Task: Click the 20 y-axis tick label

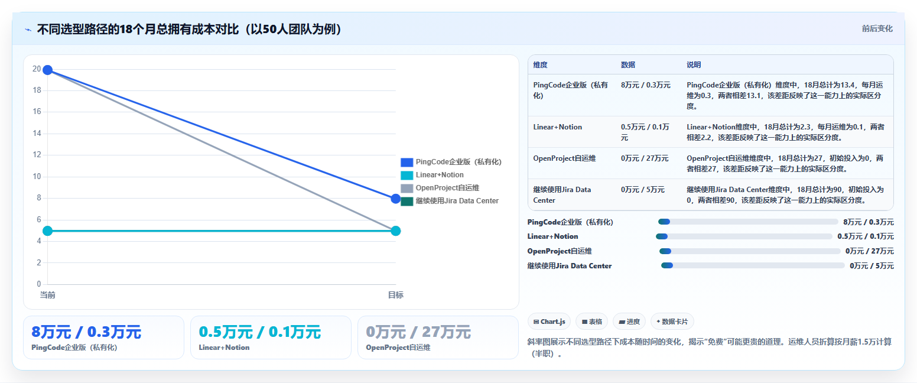Action: point(37,69)
